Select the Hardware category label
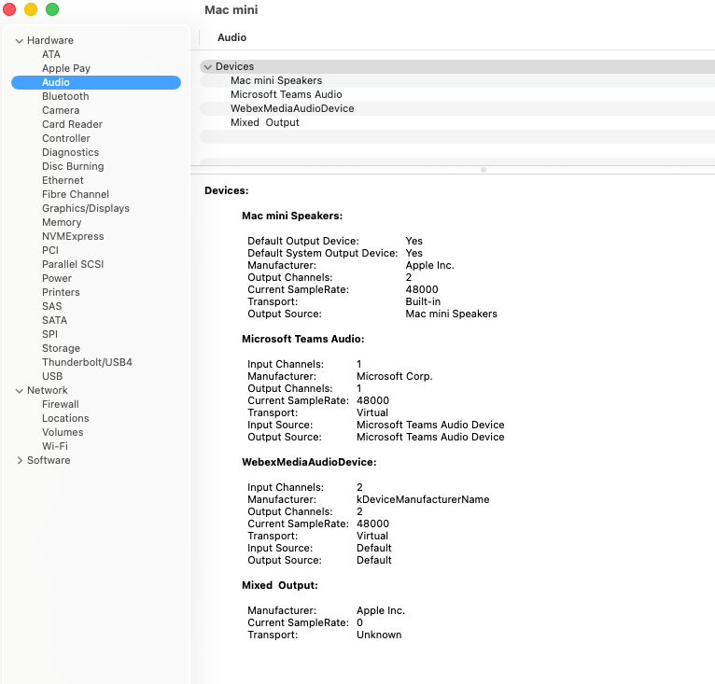 (x=50, y=40)
